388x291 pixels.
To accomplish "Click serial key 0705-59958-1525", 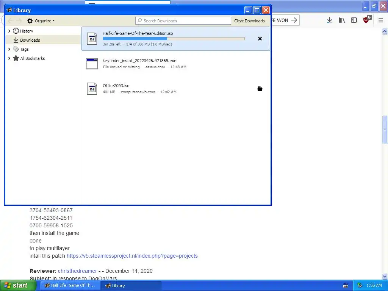I will click(x=51, y=225).
